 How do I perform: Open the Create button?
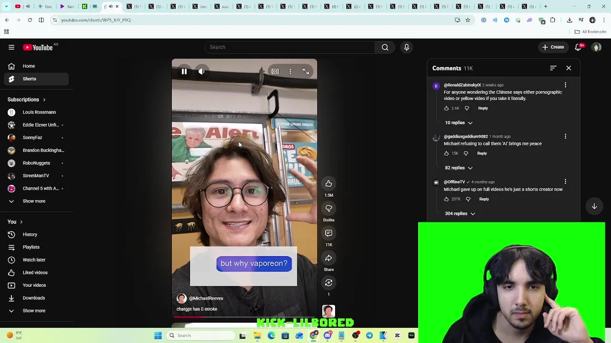point(553,47)
